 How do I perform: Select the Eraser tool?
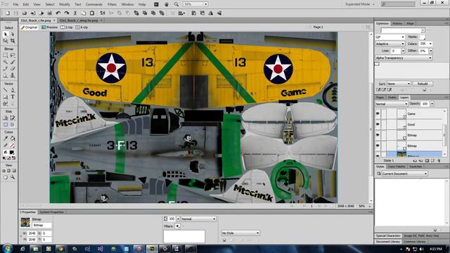point(13,69)
